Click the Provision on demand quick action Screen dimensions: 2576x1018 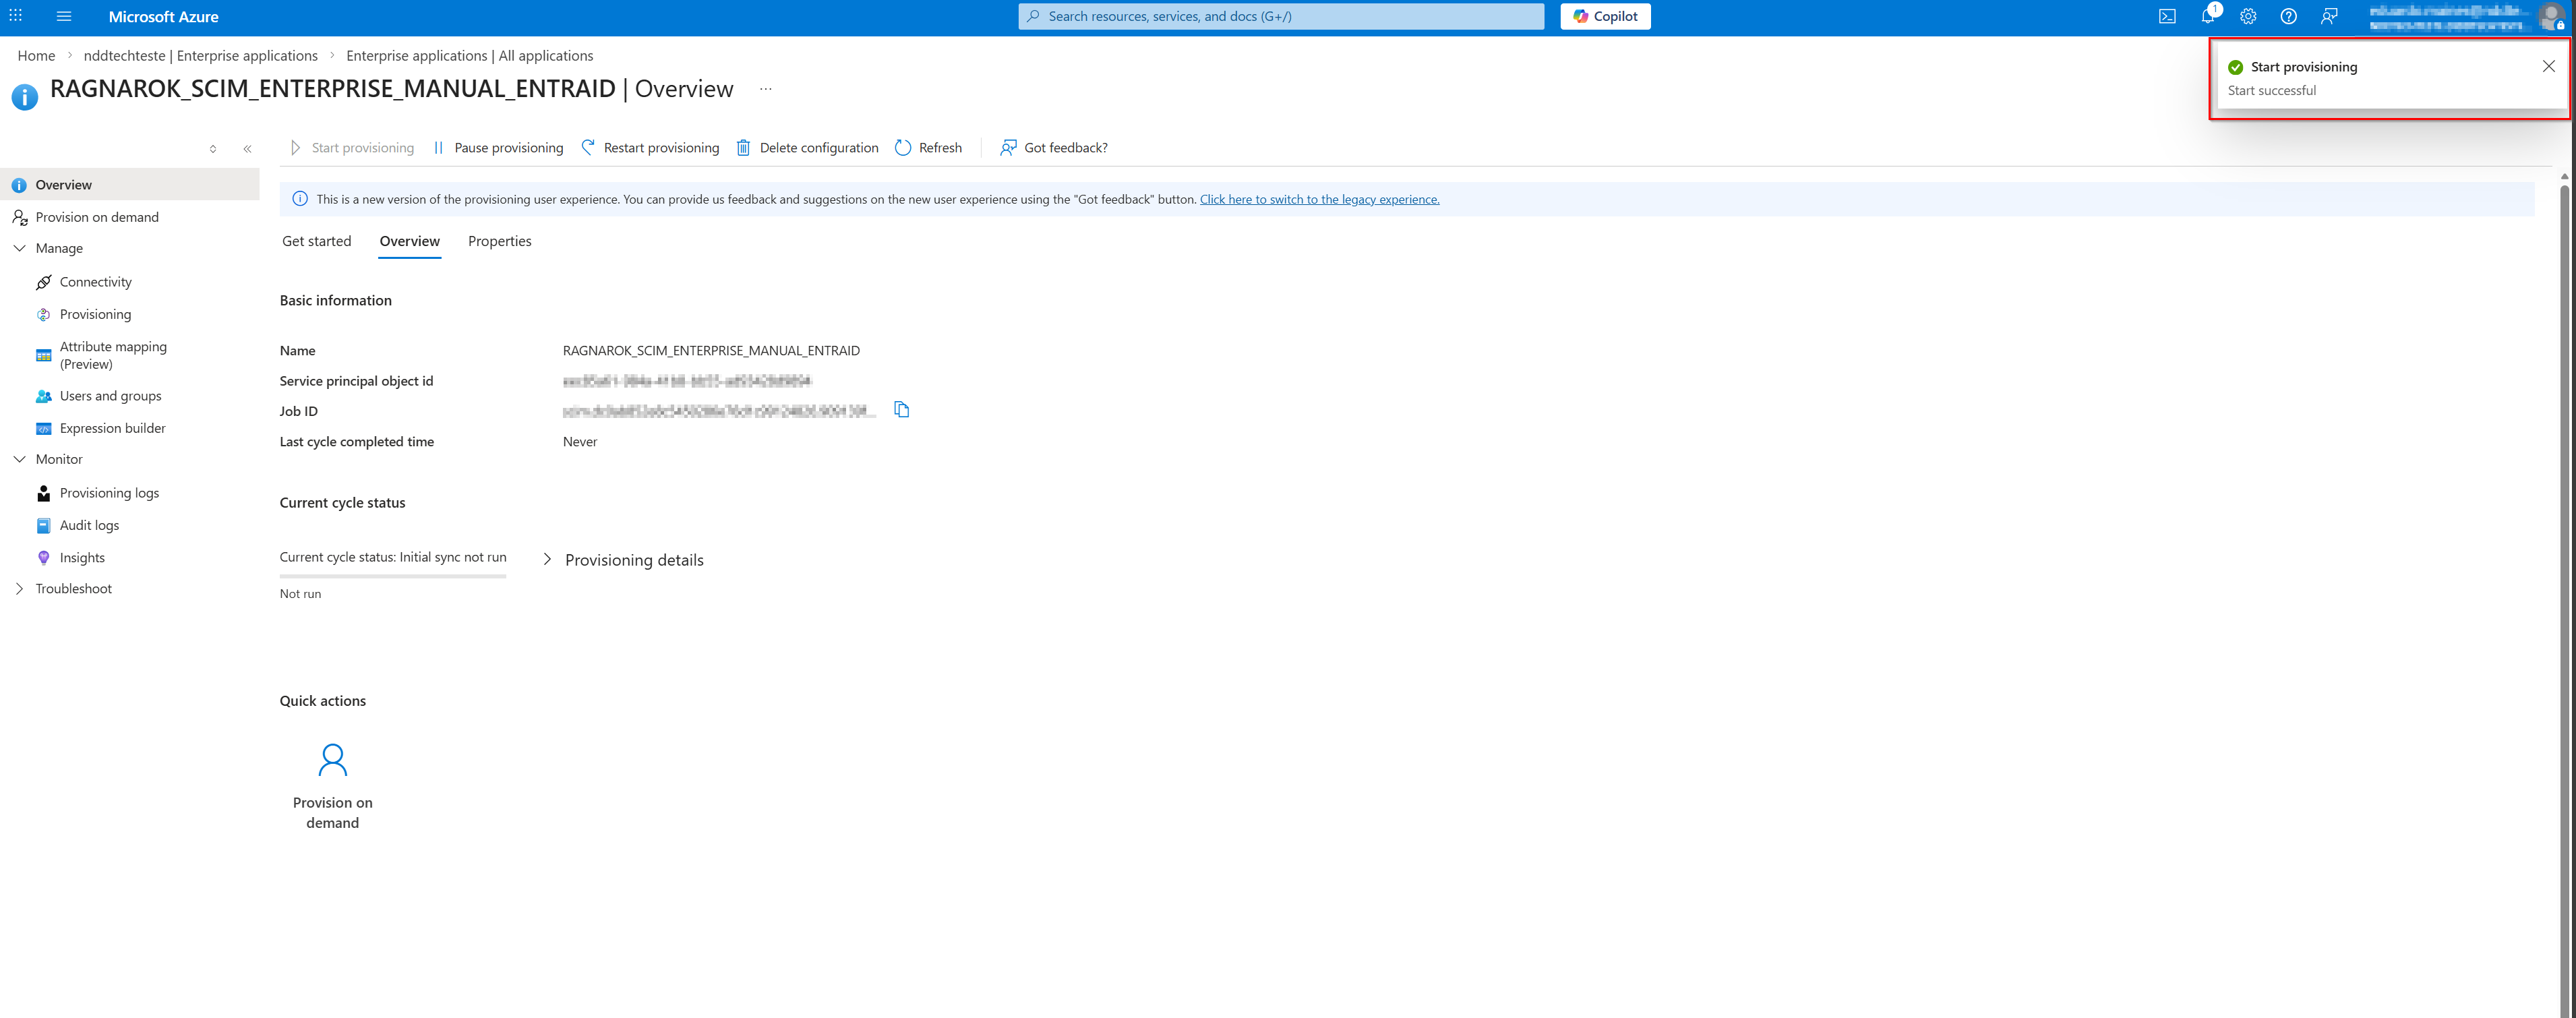332,785
